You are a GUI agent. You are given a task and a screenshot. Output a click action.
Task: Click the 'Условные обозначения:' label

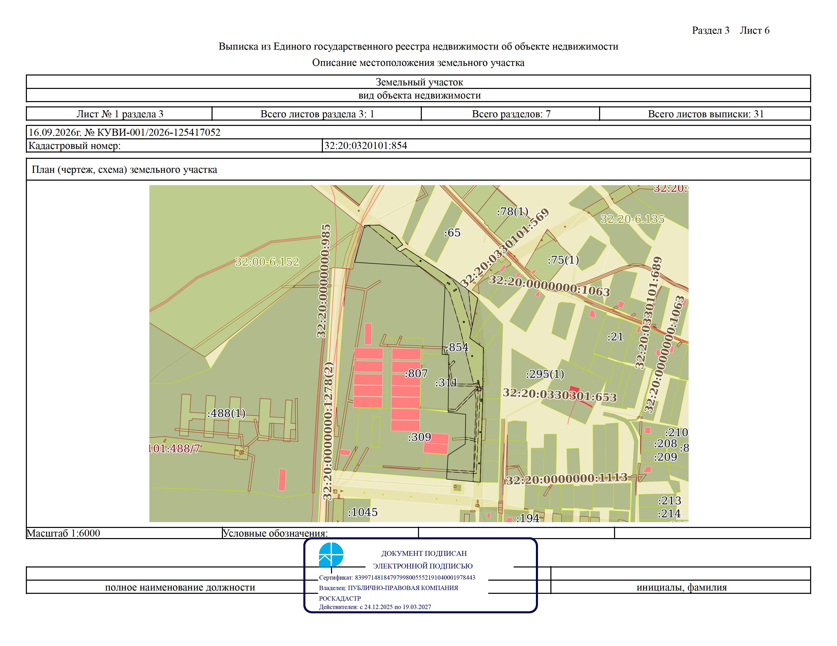click(x=275, y=533)
